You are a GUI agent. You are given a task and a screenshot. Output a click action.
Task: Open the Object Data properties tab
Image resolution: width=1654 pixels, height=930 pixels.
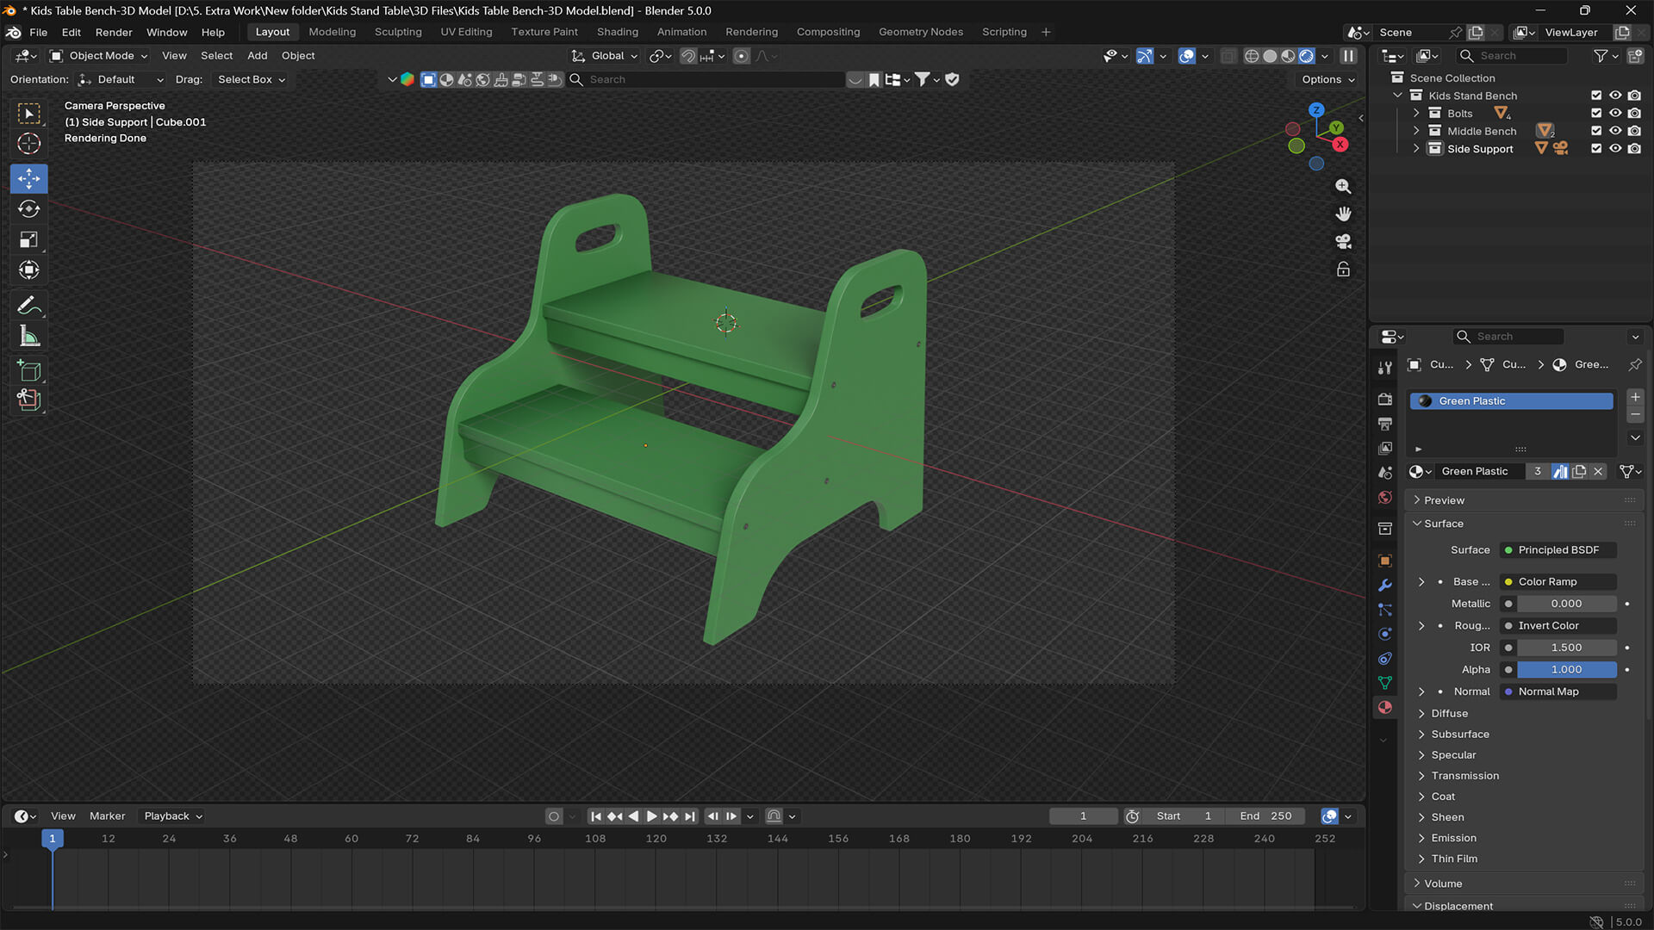tap(1384, 683)
